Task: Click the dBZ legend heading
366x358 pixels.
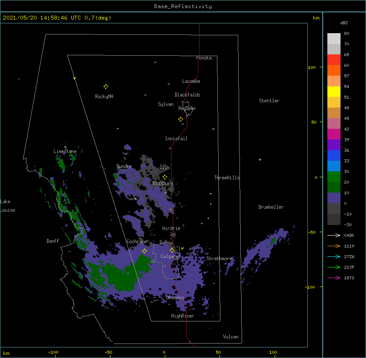Action: coord(344,23)
